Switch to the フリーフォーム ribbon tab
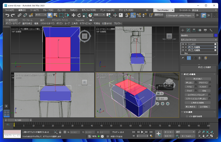Screen dimensions: 221x142 tap(27, 20)
